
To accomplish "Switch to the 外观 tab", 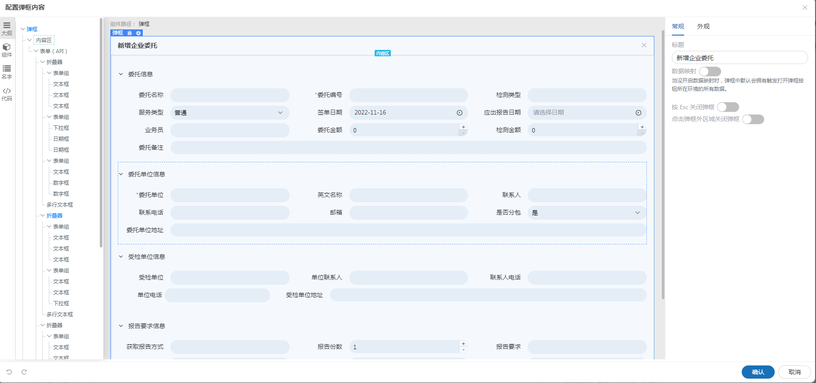I will pyautogui.click(x=703, y=26).
